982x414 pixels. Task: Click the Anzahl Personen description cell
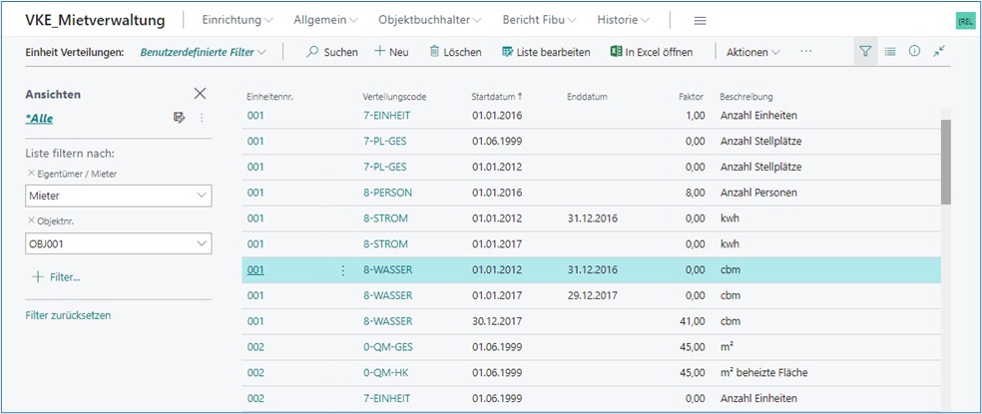tap(758, 193)
